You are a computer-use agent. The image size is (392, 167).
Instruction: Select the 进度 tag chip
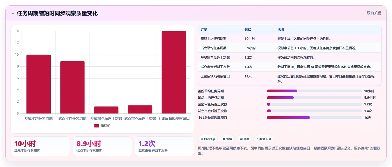click(x=244, y=139)
